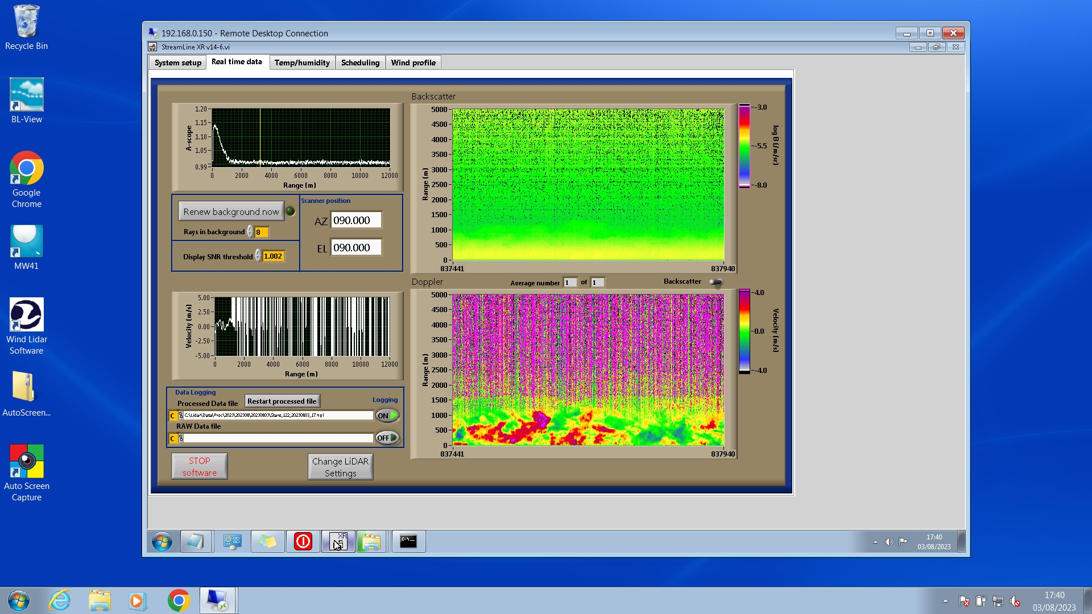Flip the Backscatter toggle above Doppler plot
Viewport: 1092px width, 614px height.
tap(715, 282)
